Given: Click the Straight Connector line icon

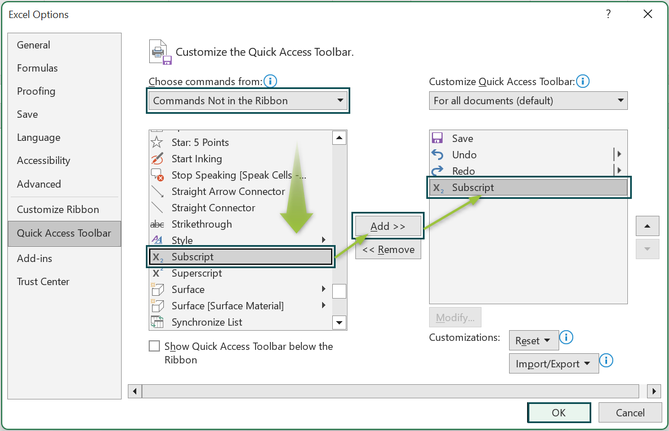Looking at the screenshot, I should (x=157, y=208).
